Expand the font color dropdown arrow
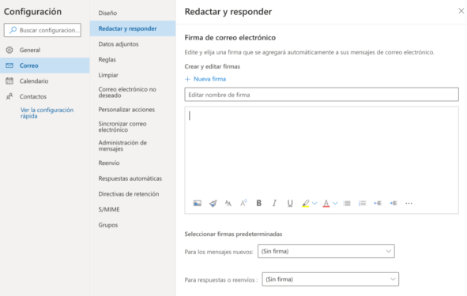 335,204
